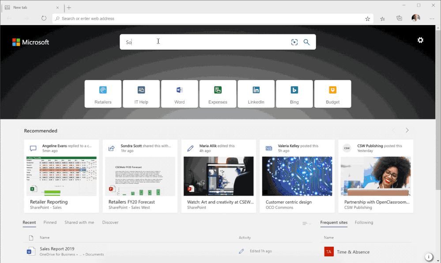Image resolution: width=441 pixels, height=263 pixels.
Task: Switch to the Shared with me tab
Action: pyautogui.click(x=79, y=222)
